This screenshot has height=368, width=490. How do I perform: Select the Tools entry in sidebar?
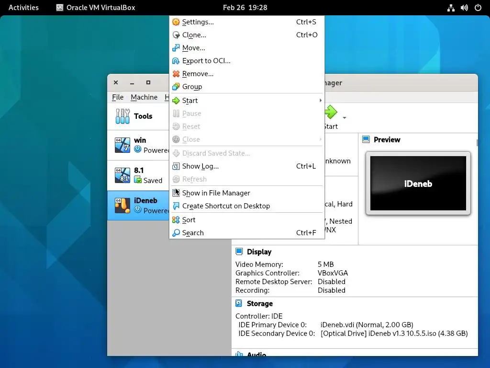(x=138, y=116)
